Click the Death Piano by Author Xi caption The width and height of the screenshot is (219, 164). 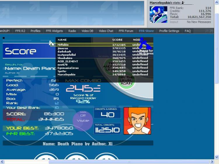click(78, 144)
